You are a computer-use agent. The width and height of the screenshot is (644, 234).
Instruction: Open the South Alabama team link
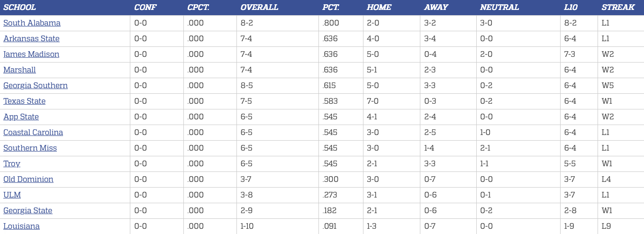pos(32,23)
